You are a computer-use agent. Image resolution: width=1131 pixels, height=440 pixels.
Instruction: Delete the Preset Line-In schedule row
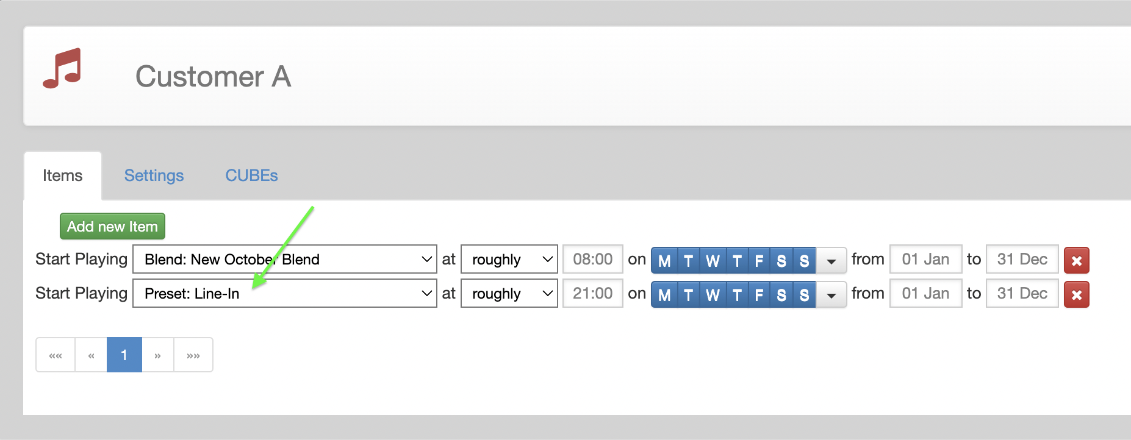[x=1077, y=294]
